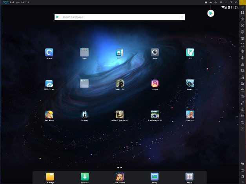246x184 pixels.
Task: Click the scissors screenshot tool in sidebar
Action: 242,25
